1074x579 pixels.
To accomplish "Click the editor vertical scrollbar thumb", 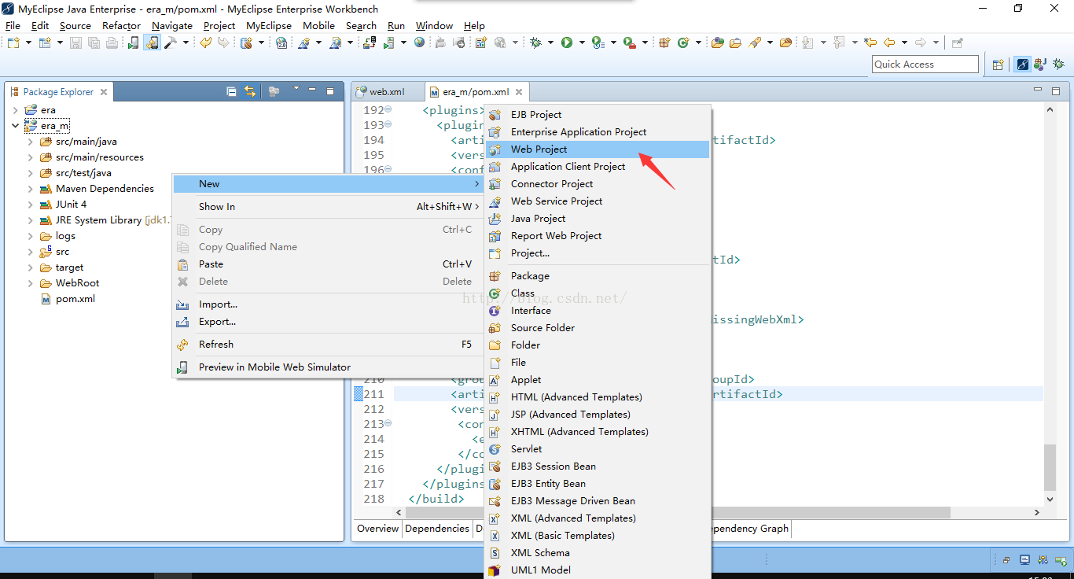I will point(1050,467).
